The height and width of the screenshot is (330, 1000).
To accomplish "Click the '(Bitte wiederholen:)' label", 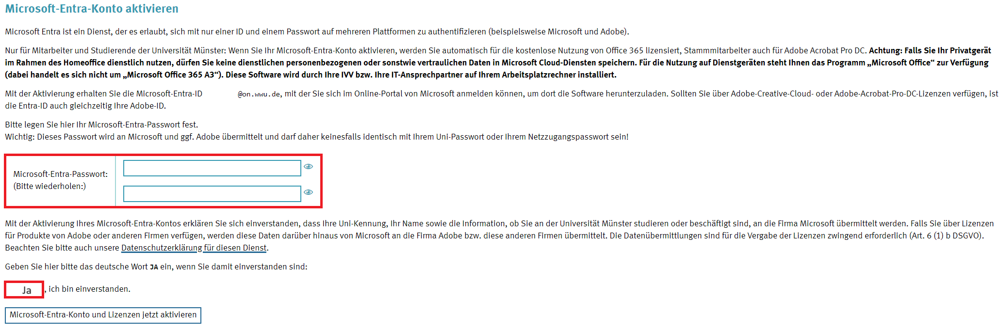I will pos(49,186).
